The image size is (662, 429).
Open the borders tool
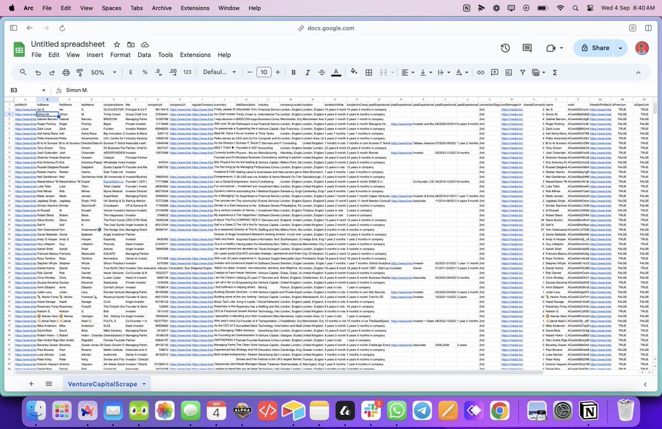pos(369,72)
